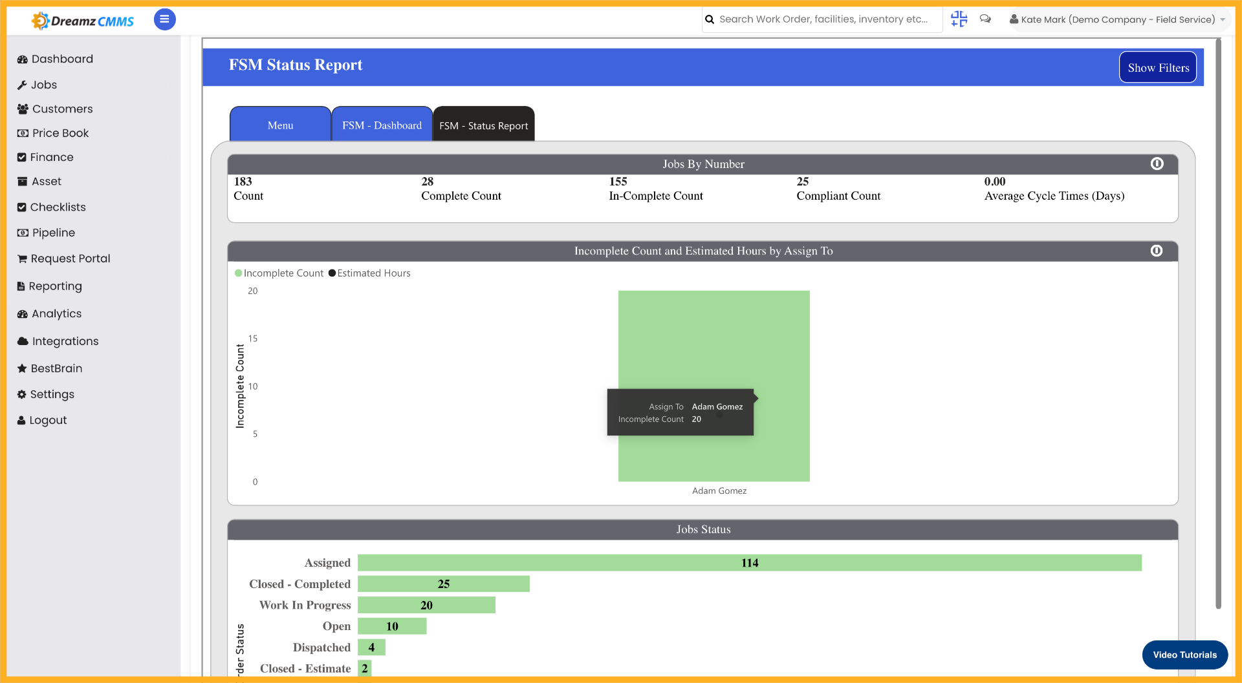Toggle the Jobs By Number info indicator

(x=1157, y=164)
